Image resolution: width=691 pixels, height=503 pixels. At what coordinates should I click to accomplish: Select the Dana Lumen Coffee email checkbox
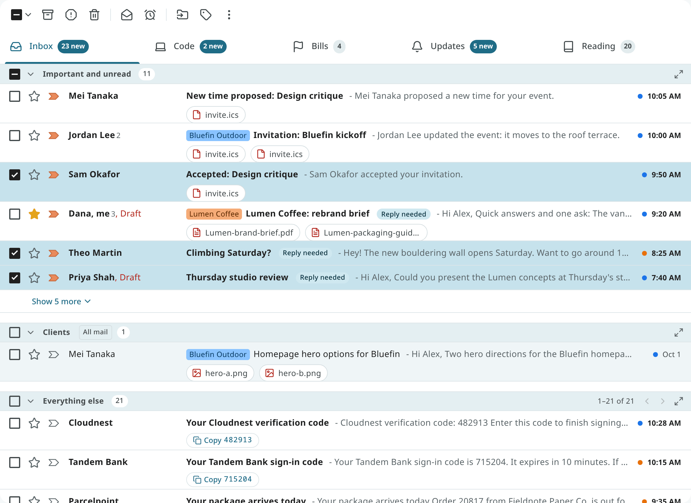click(15, 214)
